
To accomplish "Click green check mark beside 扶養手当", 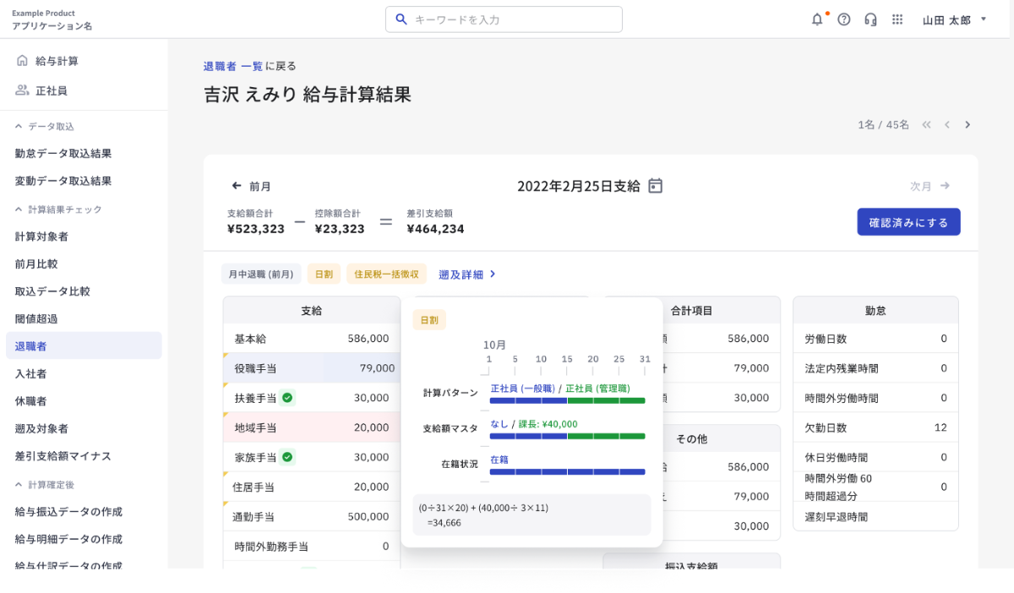I will coord(287,398).
